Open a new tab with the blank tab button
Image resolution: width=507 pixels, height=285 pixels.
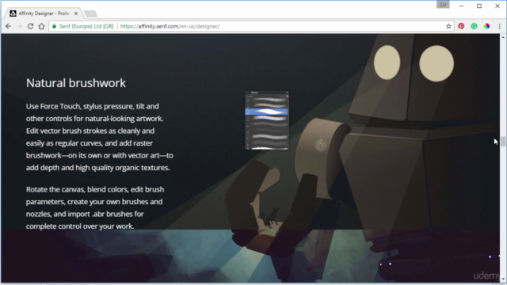(x=90, y=13)
